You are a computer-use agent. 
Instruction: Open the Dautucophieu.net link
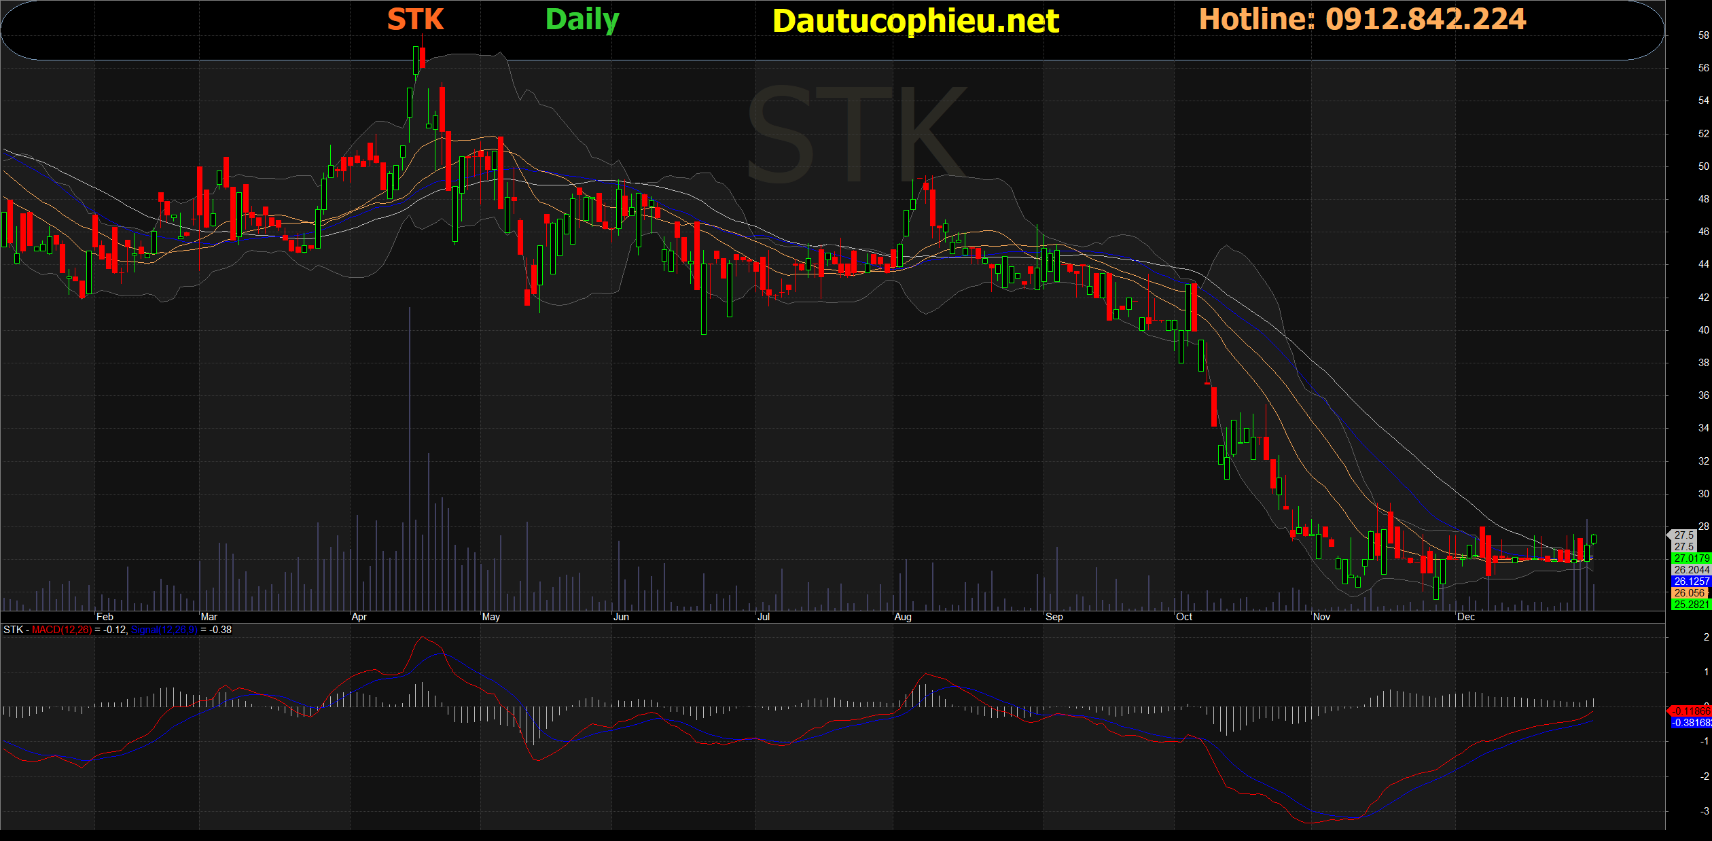click(x=915, y=21)
